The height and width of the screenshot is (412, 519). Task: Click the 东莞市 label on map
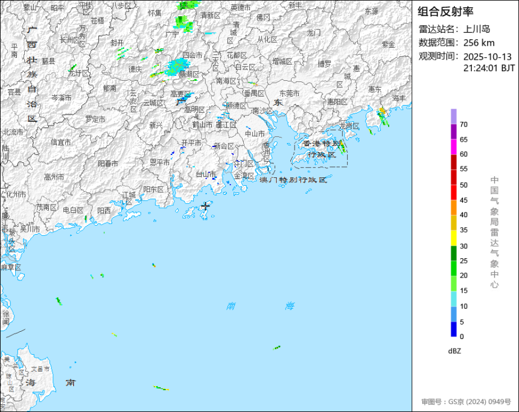point(289,93)
